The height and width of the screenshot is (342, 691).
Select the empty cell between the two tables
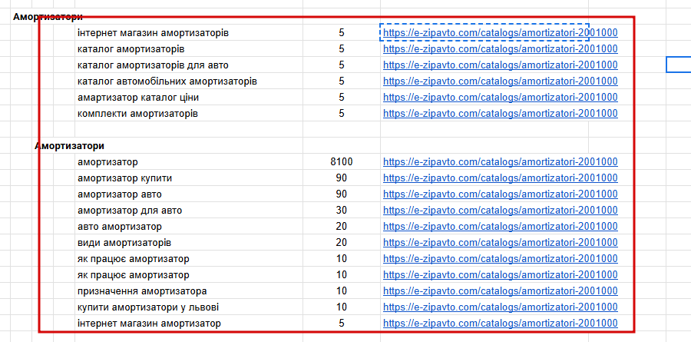pos(189,130)
